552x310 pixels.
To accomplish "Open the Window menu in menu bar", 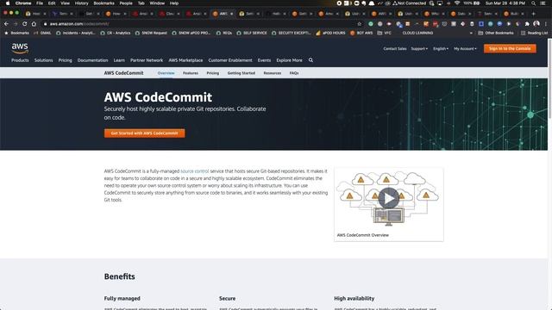I will (x=157, y=3).
